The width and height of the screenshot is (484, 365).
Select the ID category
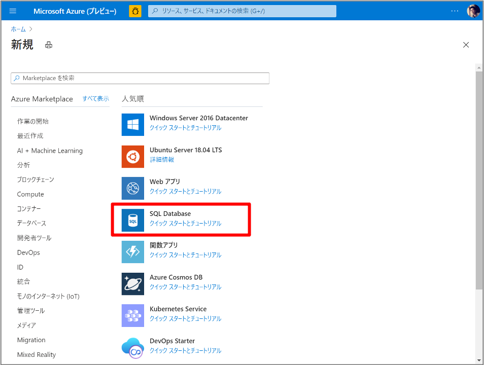(20, 267)
